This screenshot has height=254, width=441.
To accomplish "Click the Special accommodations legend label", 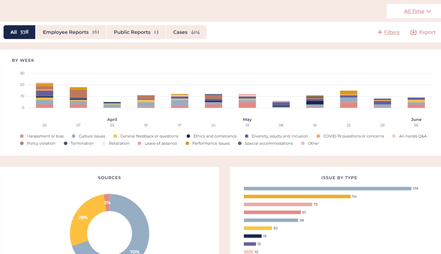I will [269, 143].
